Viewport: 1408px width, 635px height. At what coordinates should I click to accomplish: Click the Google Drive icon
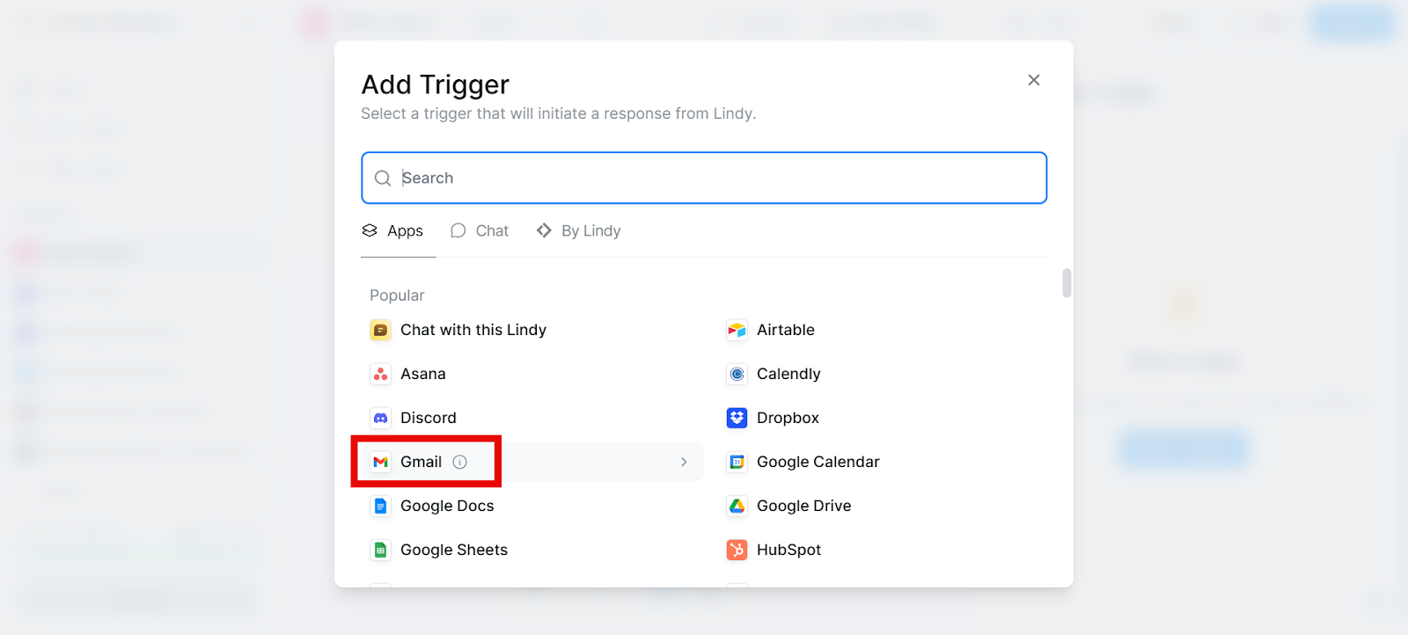tap(737, 506)
